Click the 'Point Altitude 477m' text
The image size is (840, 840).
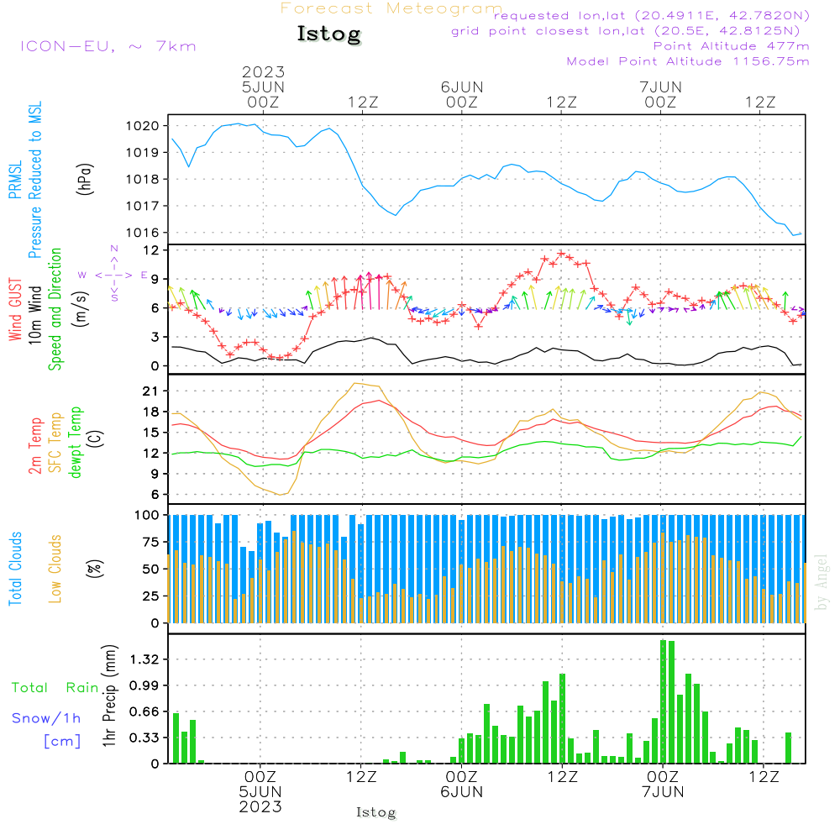pyautogui.click(x=732, y=46)
